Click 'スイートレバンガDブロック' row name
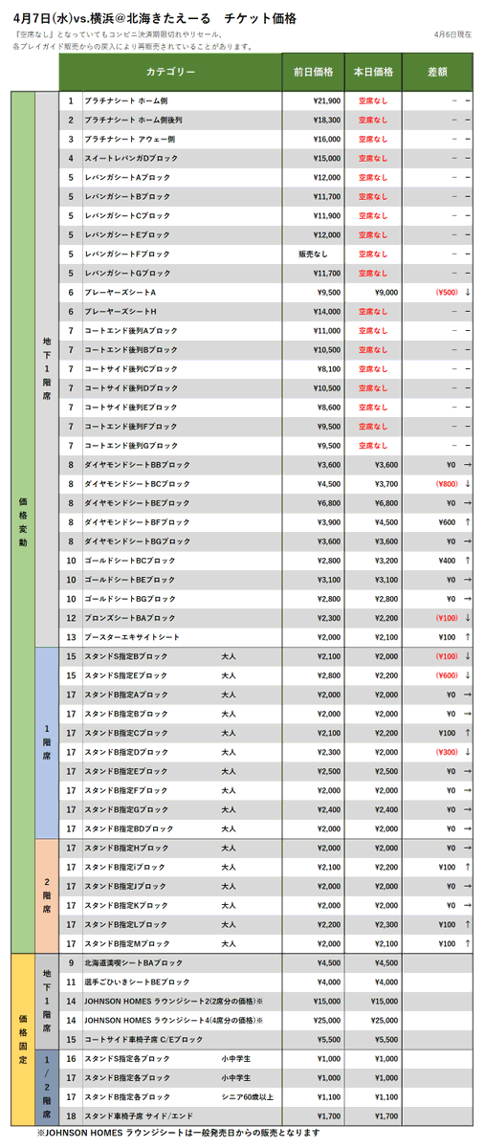484x1148 pixels. (131, 158)
